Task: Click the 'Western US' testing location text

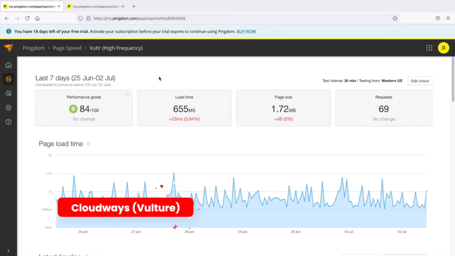Action: click(392, 81)
